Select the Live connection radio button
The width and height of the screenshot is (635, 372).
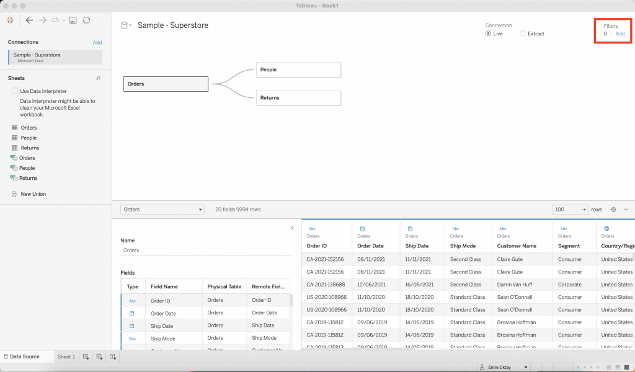(x=489, y=33)
